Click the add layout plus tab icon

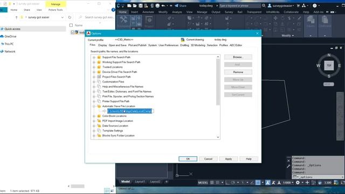click(x=167, y=182)
